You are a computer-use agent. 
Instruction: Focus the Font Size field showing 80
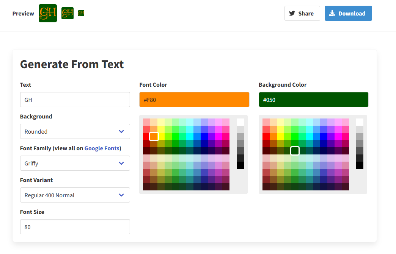[75, 227]
